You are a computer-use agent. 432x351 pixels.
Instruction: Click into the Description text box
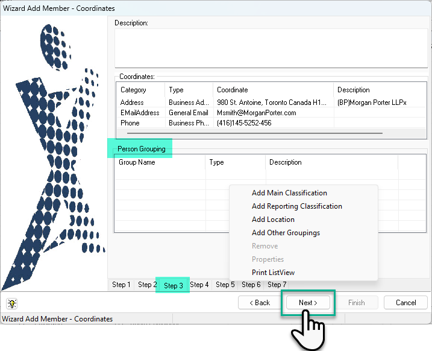(271, 48)
